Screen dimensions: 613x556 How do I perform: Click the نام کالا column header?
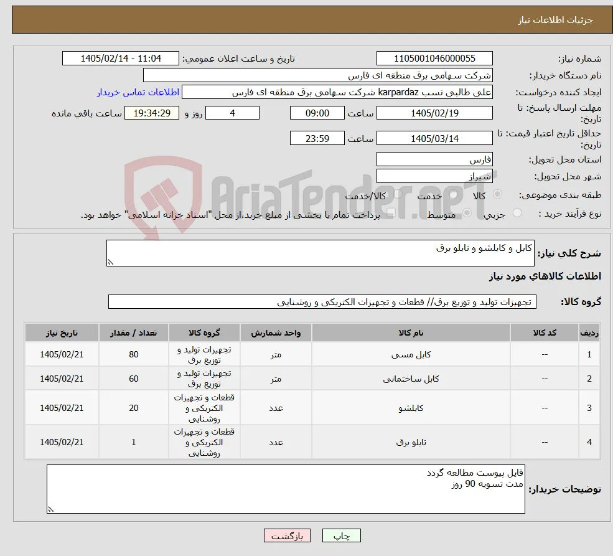pyautogui.click(x=411, y=332)
